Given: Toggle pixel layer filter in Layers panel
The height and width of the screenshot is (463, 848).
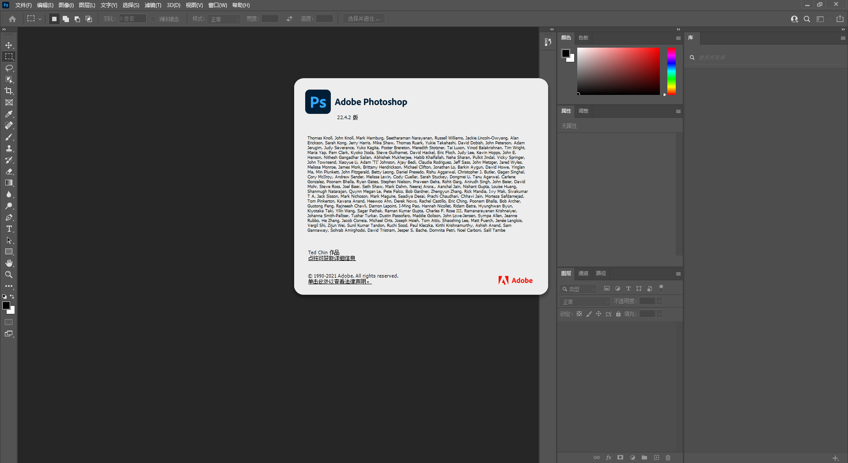Looking at the screenshot, I should coord(607,289).
